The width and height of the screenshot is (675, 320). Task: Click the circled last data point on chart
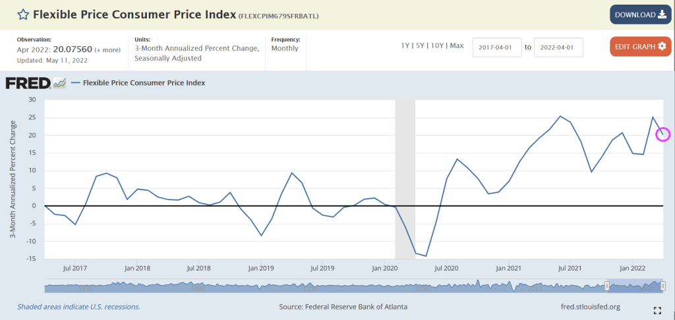coord(662,134)
